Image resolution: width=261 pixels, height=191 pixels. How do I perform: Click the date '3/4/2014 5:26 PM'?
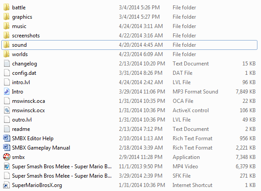[139, 8]
